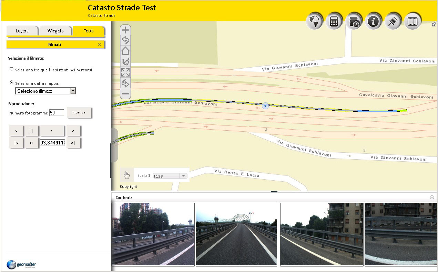This screenshot has width=438, height=272.
Task: Open the database info query tool
Action: [354, 21]
